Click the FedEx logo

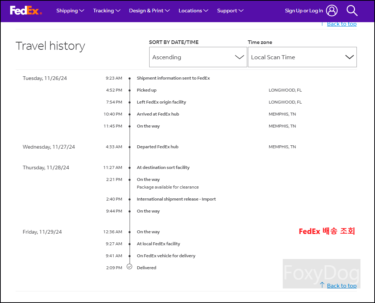(26, 11)
